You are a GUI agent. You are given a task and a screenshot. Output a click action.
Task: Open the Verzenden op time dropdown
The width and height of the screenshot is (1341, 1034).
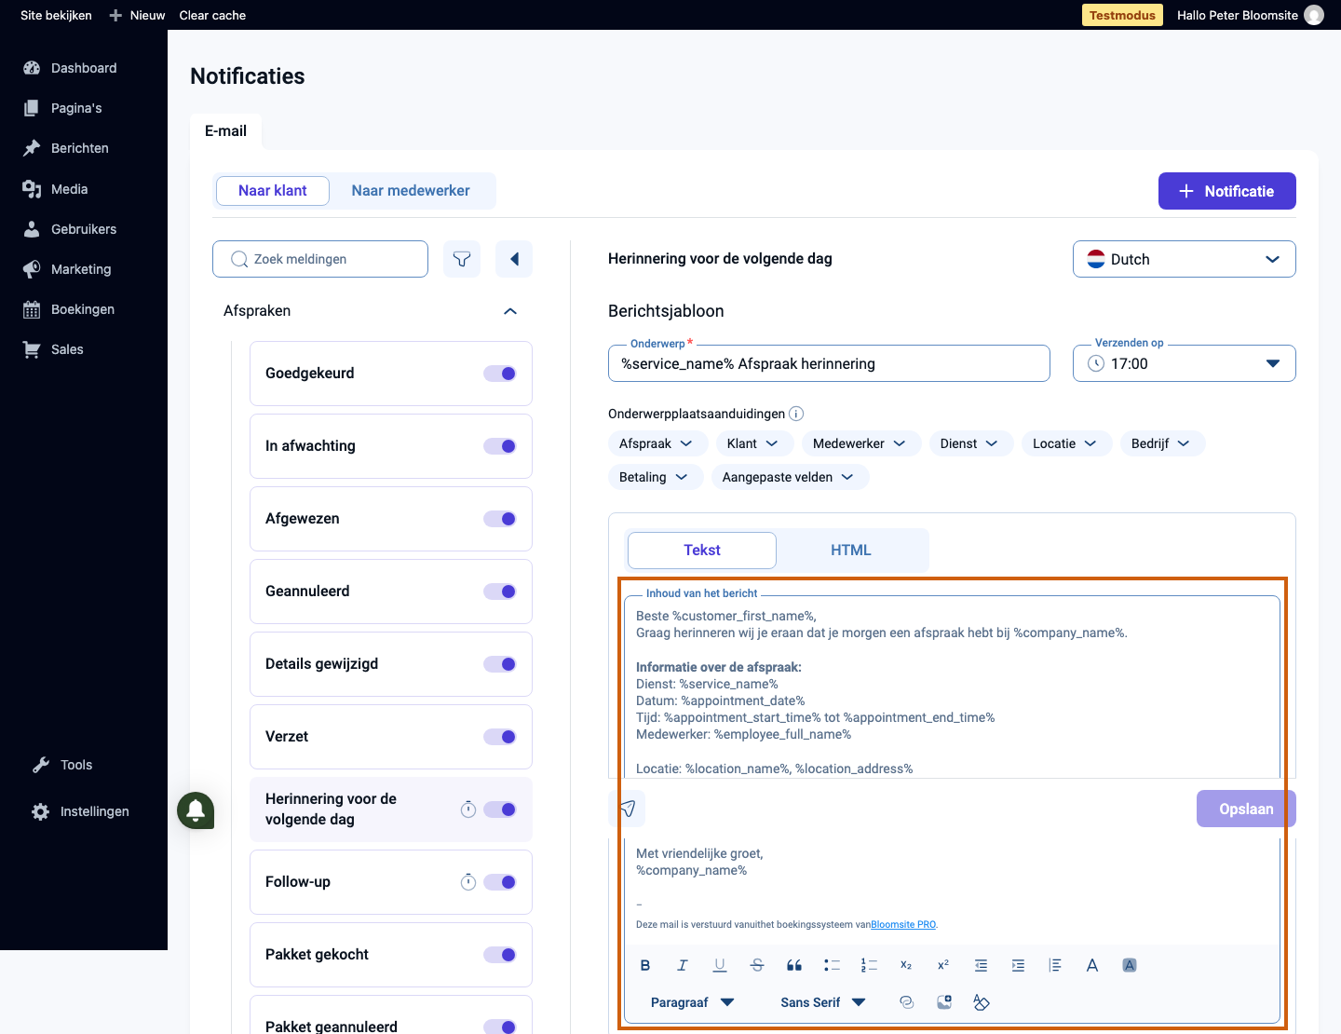point(1185,363)
